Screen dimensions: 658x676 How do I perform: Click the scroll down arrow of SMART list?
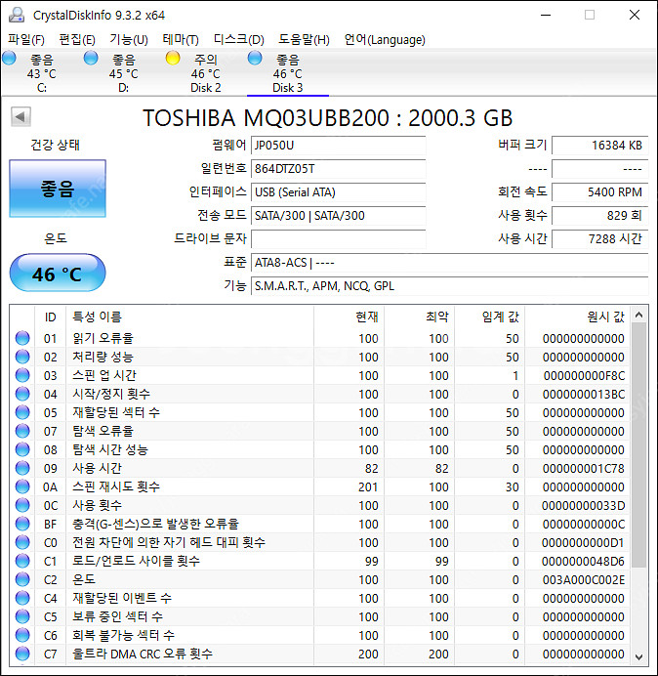click(639, 656)
